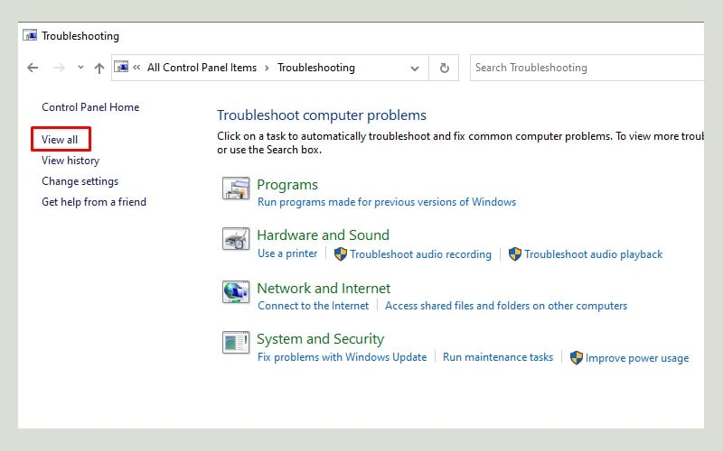Focus the Search Troubleshooting box
Viewport: 723px width, 451px height.
coord(587,68)
